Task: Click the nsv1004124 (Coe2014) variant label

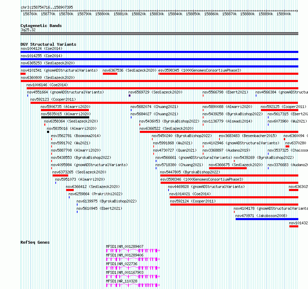Action: pyautogui.click(x=42, y=48)
